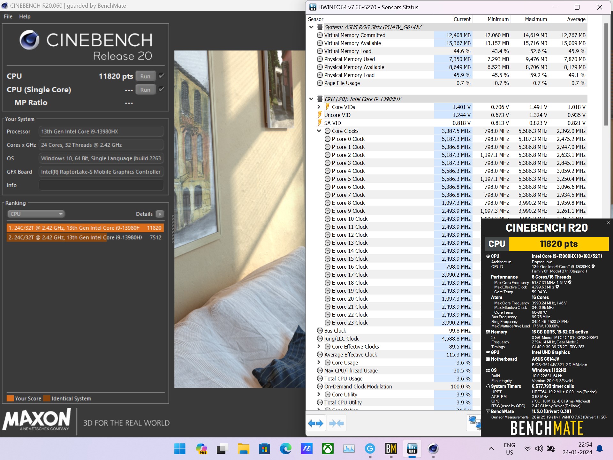Switch to HWiNFO64 in the taskbar
The image size is (613, 460).
click(412, 449)
